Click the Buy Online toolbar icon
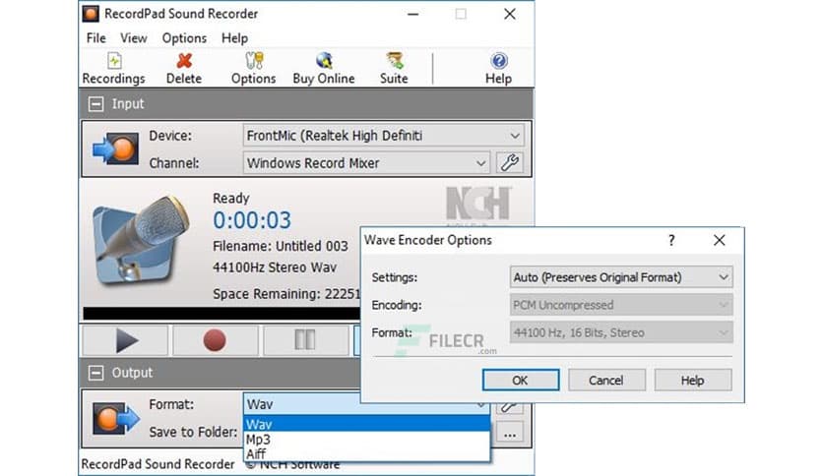Viewport: 823px width, 476px height. [x=324, y=69]
